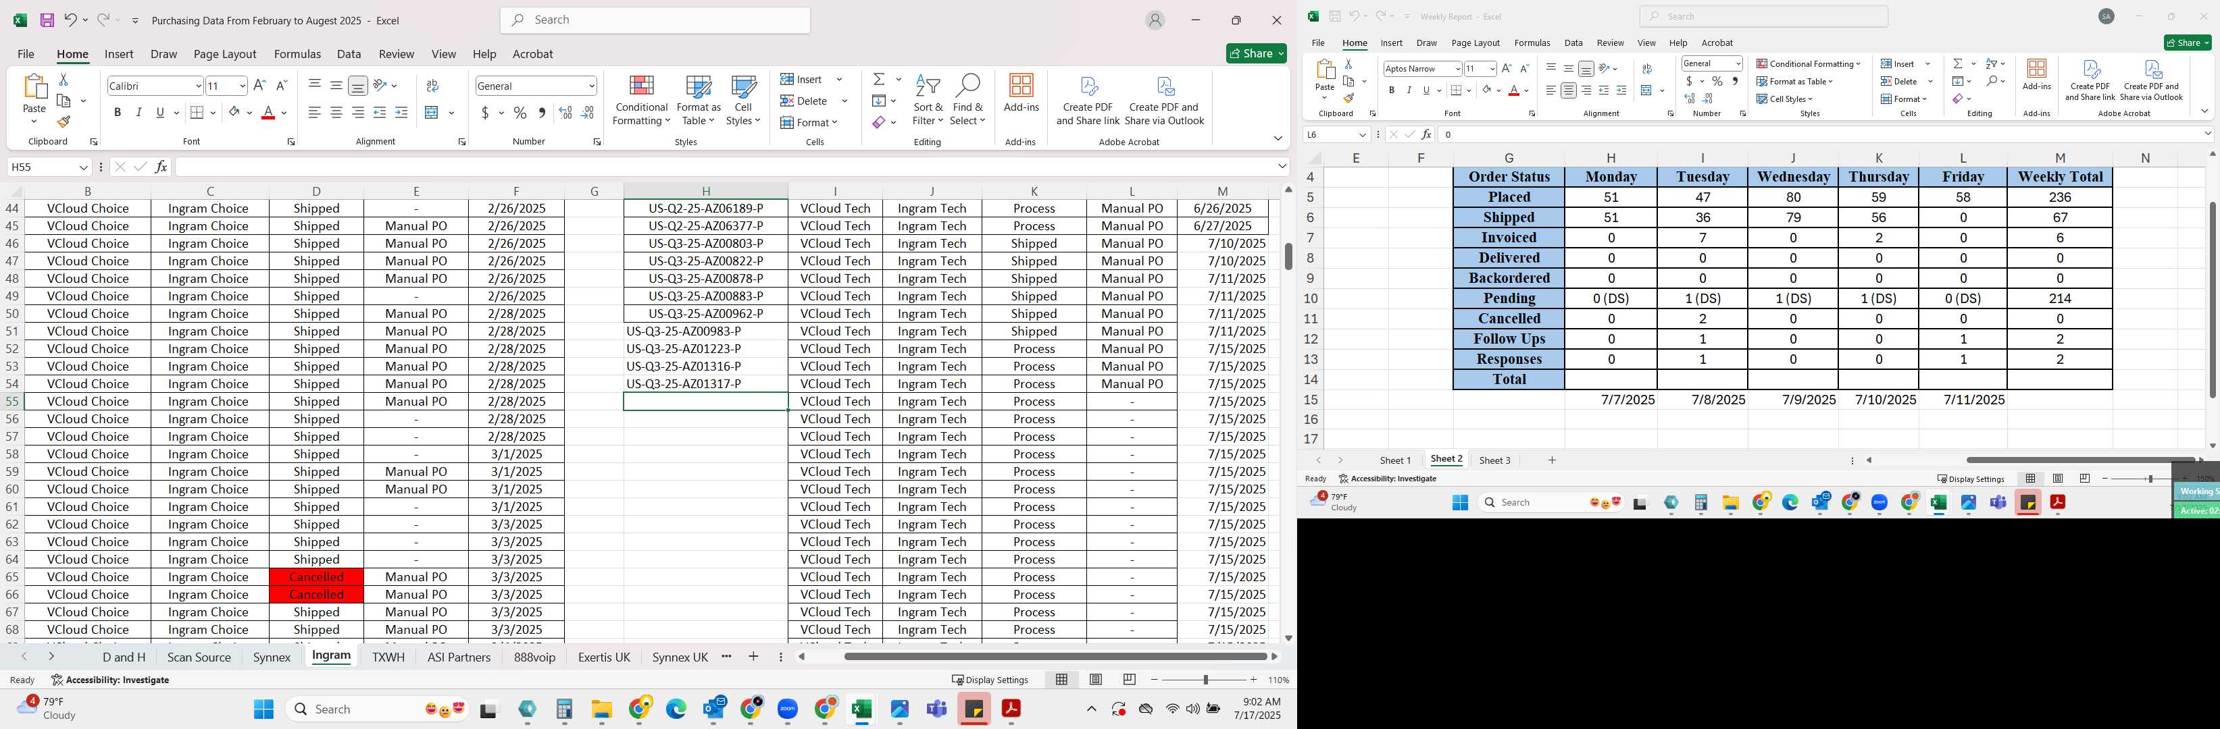Screen dimensions: 2220x729
Task: Click Format Painter in Weekly Report window
Action: (1348, 98)
